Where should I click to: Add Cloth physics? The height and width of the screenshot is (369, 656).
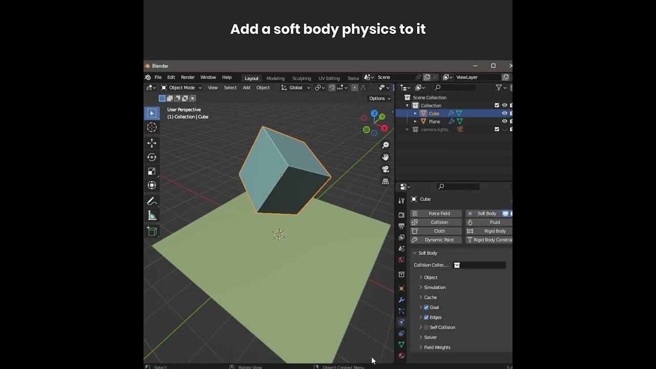click(x=436, y=231)
